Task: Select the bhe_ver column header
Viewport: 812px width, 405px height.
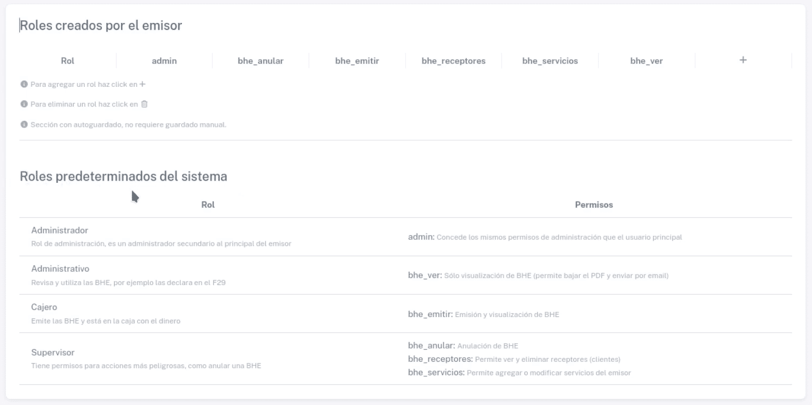Action: pyautogui.click(x=647, y=61)
